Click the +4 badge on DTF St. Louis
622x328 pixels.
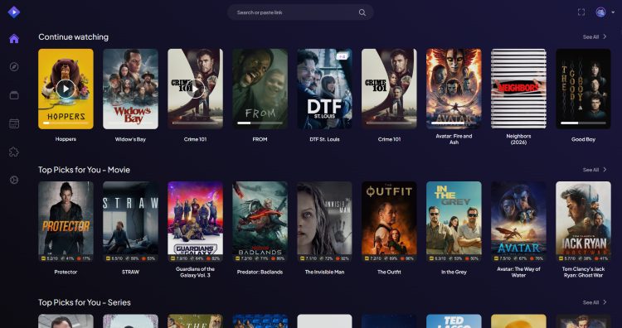(x=342, y=56)
